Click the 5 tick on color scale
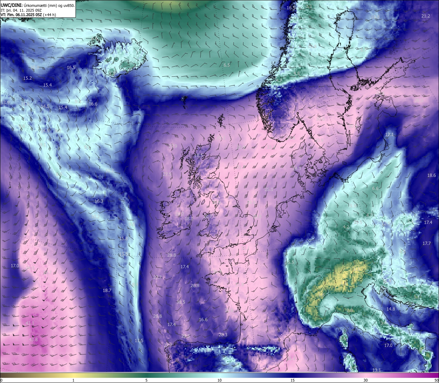 (146, 380)
